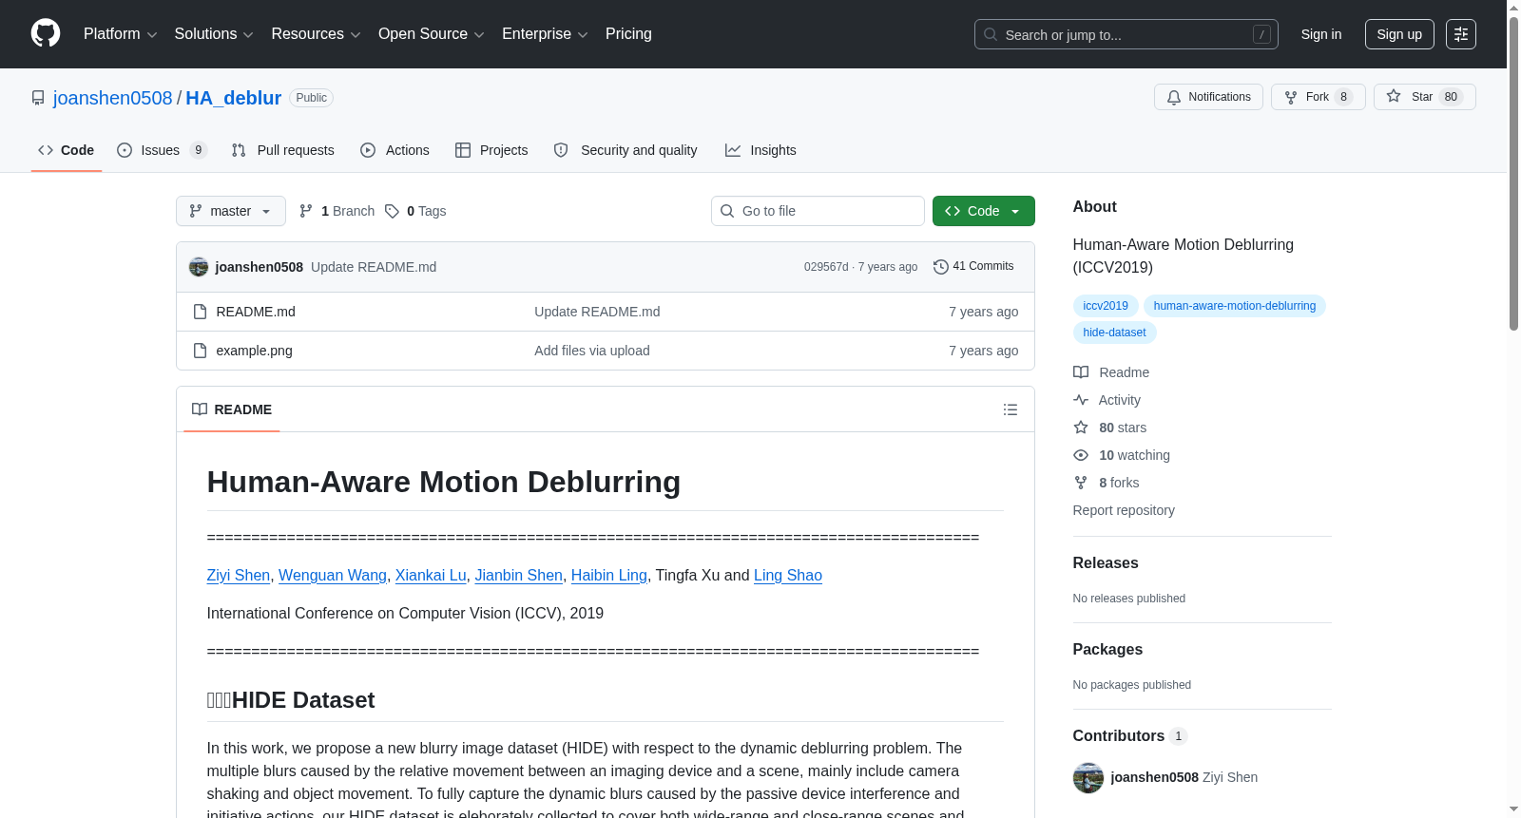Focus the Search or jump to field
Screen dimensions: 1521x818
click(x=1126, y=34)
